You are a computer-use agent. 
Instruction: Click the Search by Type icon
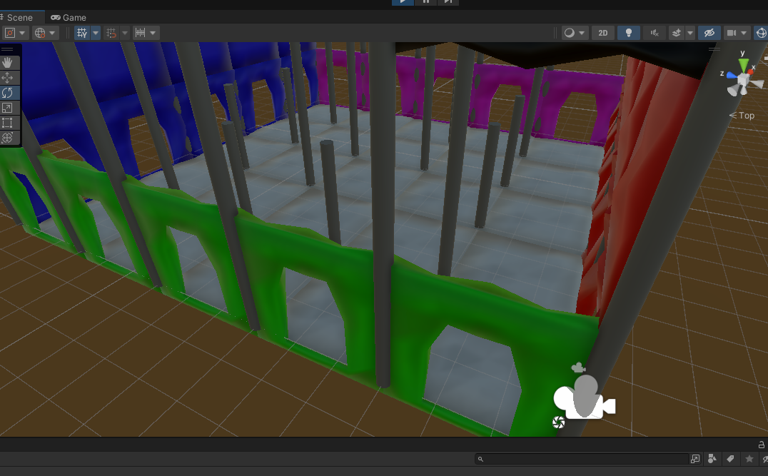pyautogui.click(x=712, y=459)
